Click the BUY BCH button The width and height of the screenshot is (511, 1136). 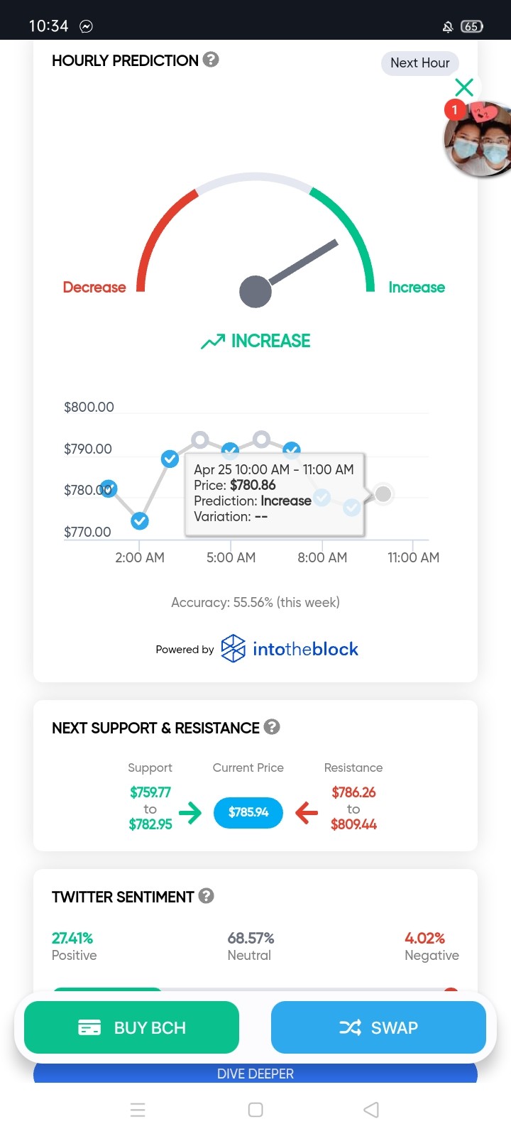[131, 1027]
